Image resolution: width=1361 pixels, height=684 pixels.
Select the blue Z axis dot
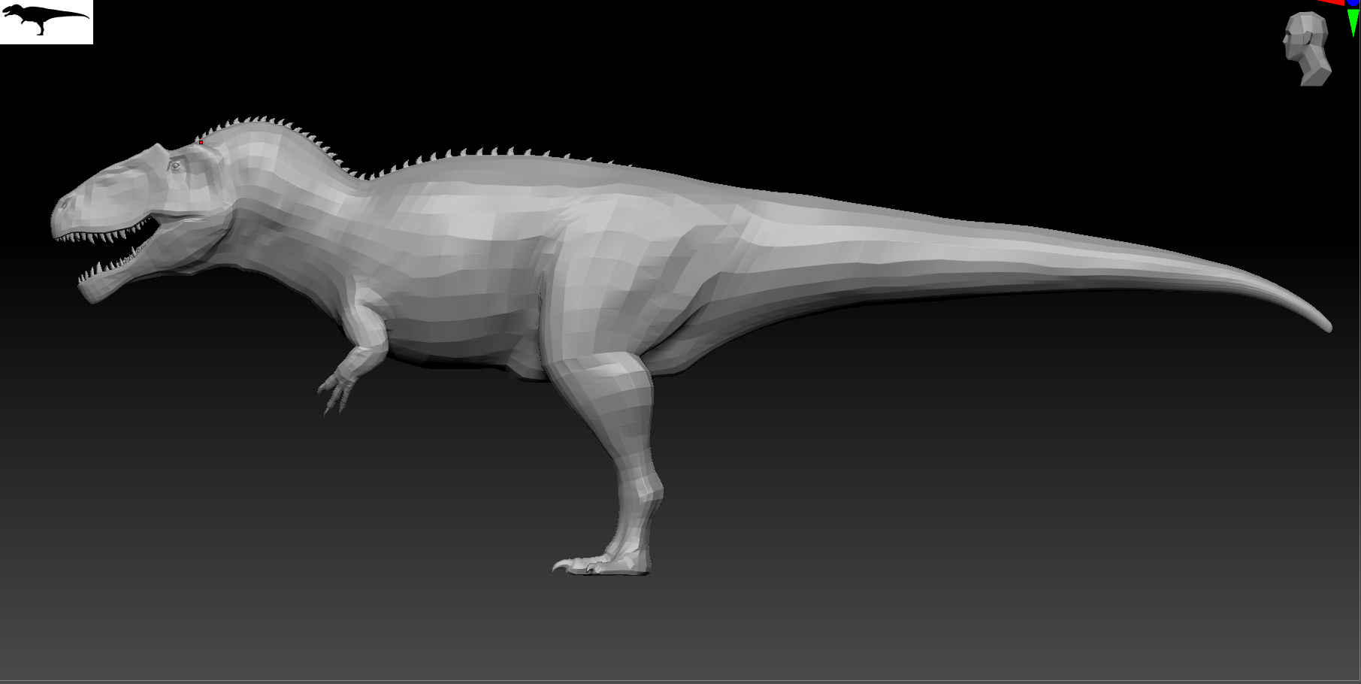point(1353,3)
